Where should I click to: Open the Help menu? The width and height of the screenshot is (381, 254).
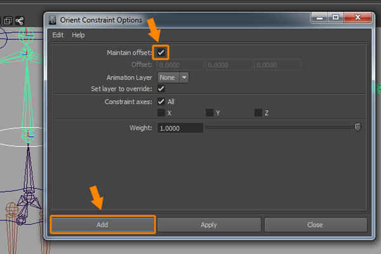[x=78, y=35]
